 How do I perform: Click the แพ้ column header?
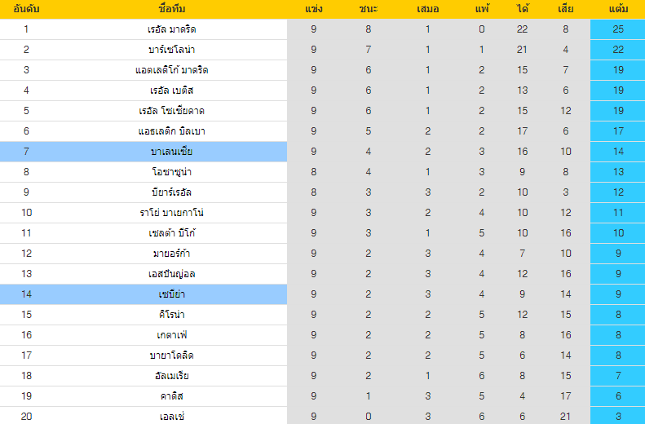(482, 9)
